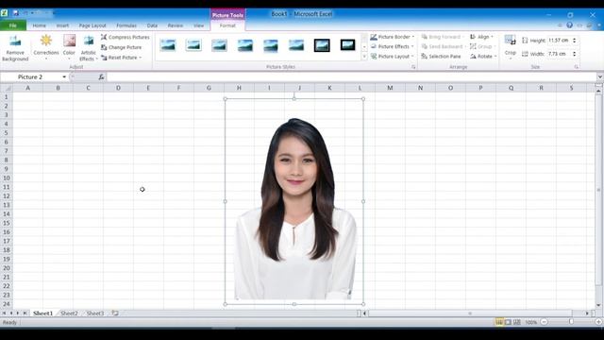604x340 pixels.
Task: Expand the Name Box dropdown arrow
Action: point(64,77)
